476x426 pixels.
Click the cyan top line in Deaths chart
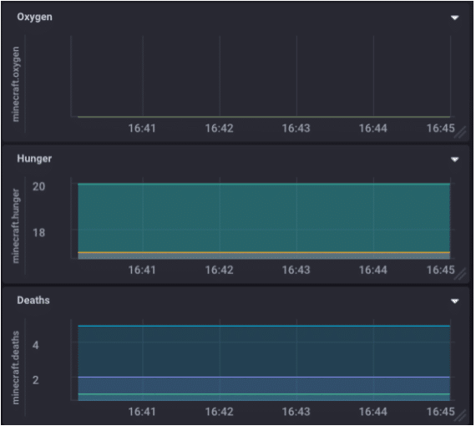264,326
